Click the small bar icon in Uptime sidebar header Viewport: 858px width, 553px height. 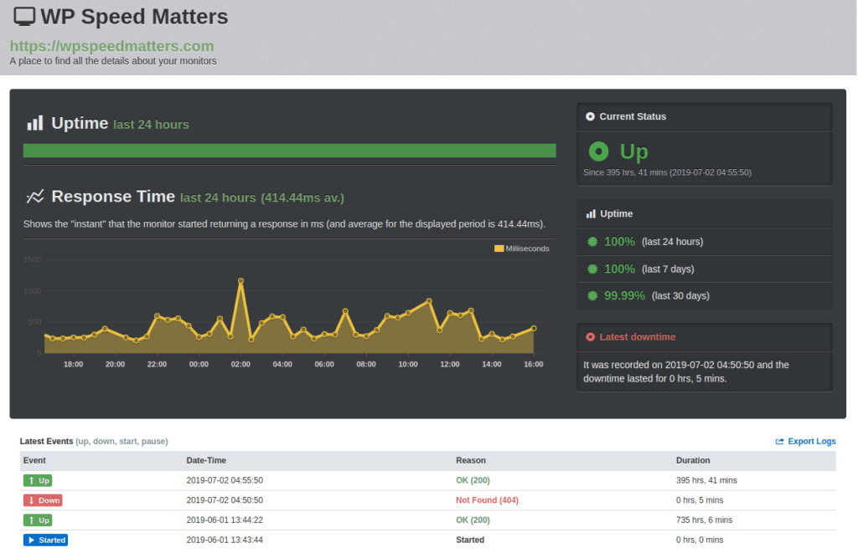590,214
